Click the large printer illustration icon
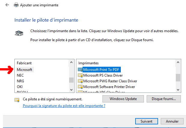The height and width of the screenshot is (128, 186). coord(19,33)
